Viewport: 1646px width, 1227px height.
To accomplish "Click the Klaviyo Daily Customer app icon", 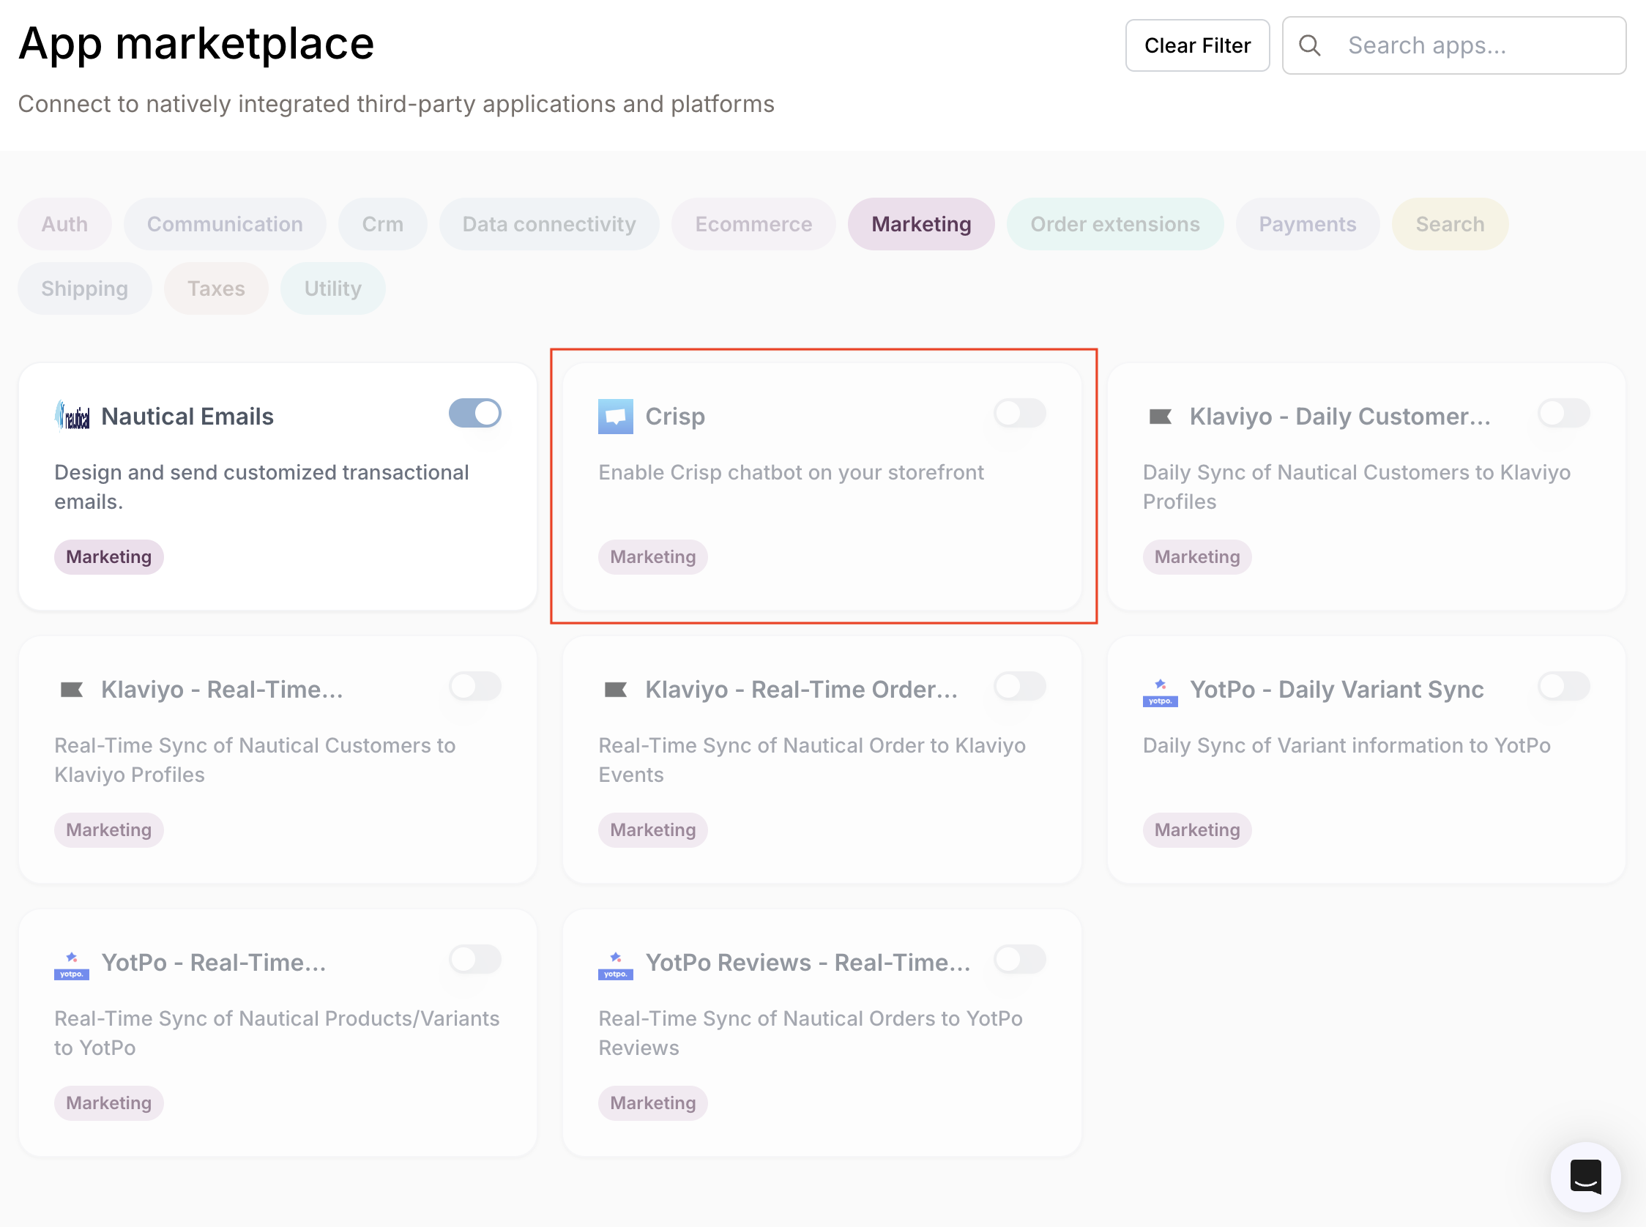I will coord(1160,415).
